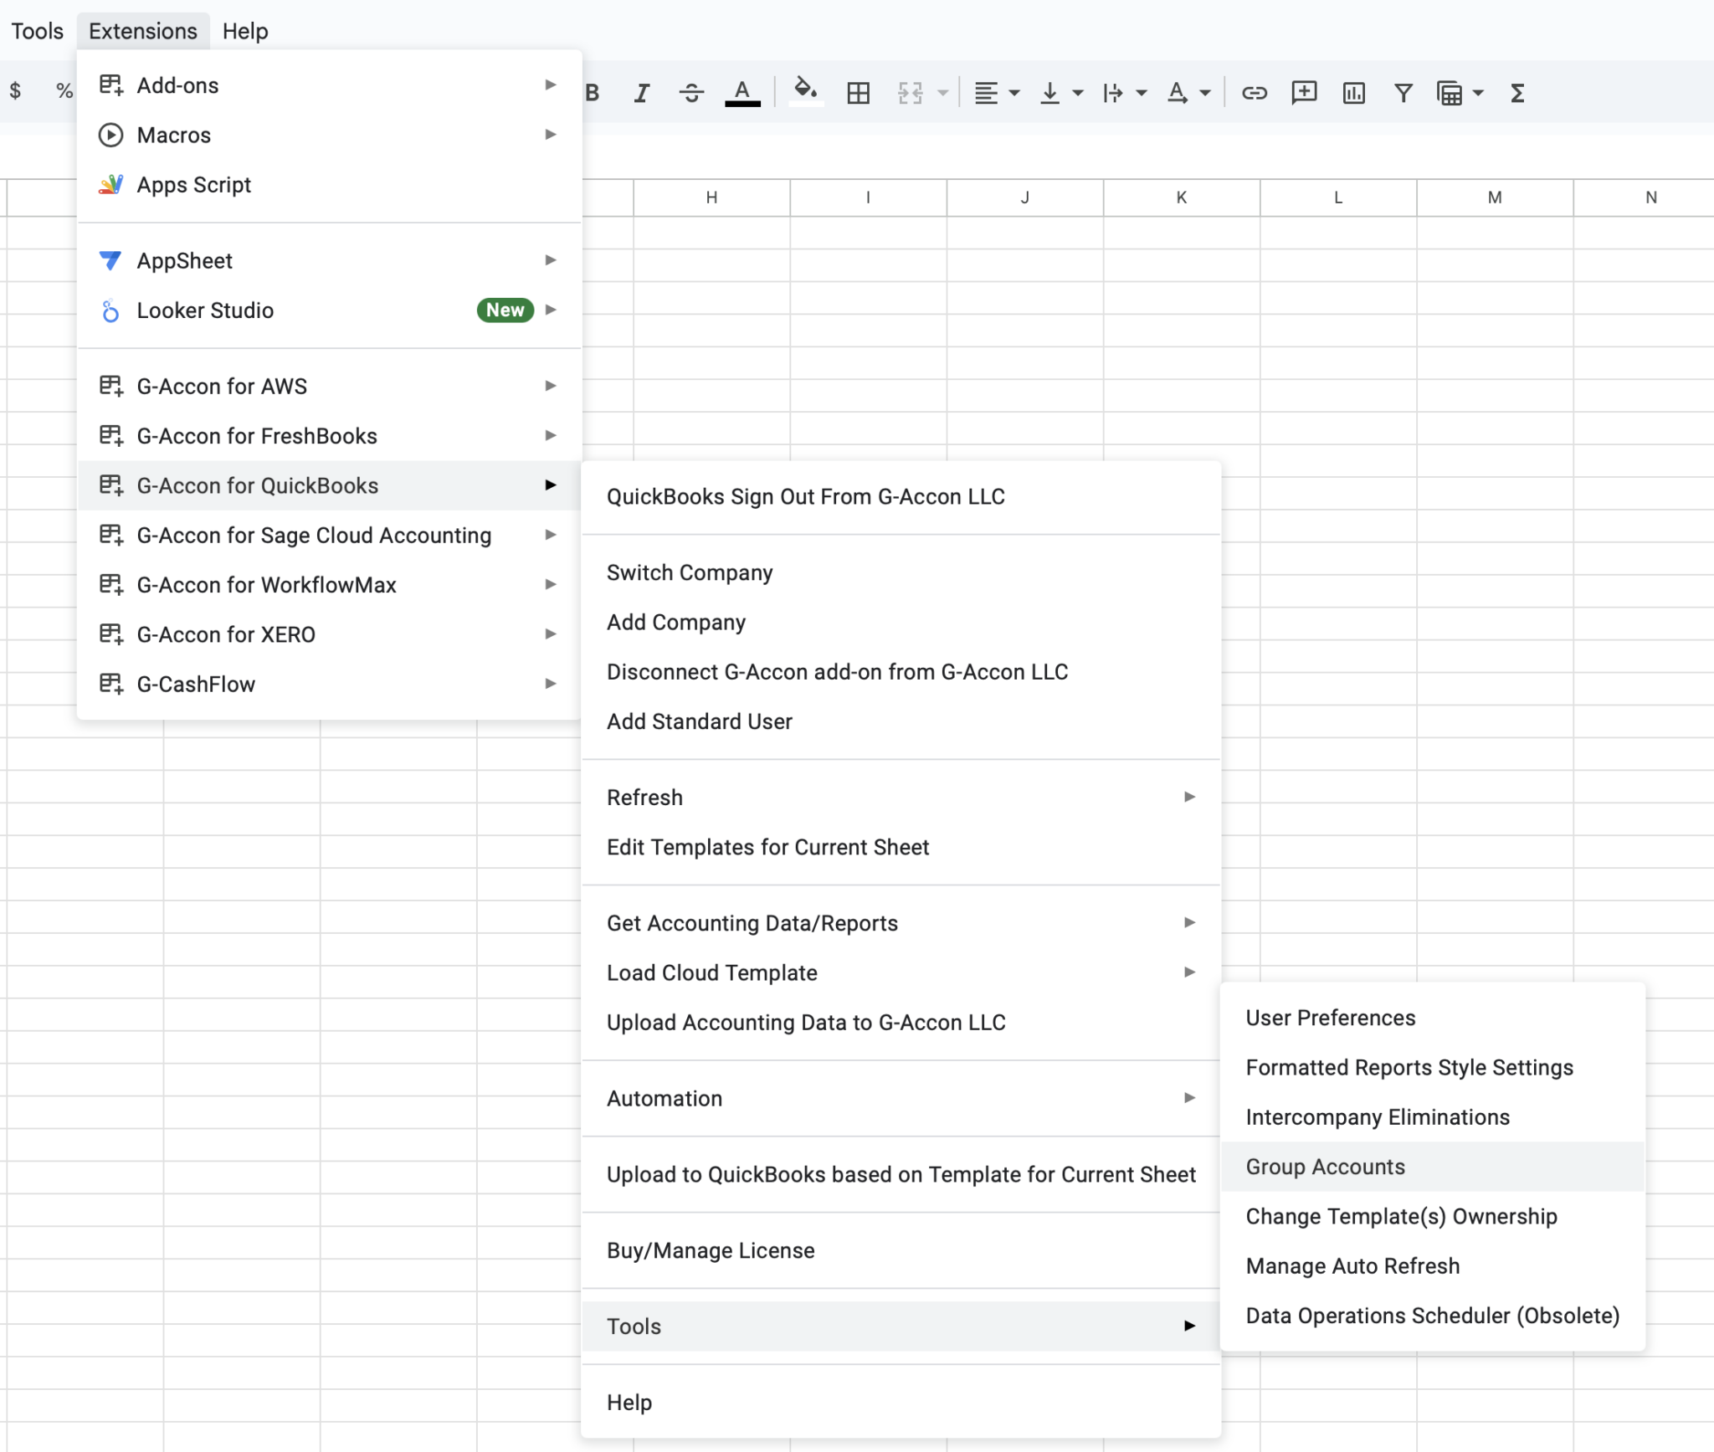
Task: Open the Add-ons submenu
Action: tap(330, 85)
